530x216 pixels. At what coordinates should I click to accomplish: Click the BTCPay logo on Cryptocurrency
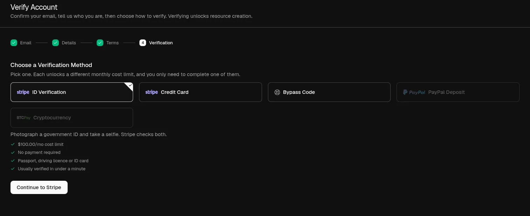pos(23,118)
